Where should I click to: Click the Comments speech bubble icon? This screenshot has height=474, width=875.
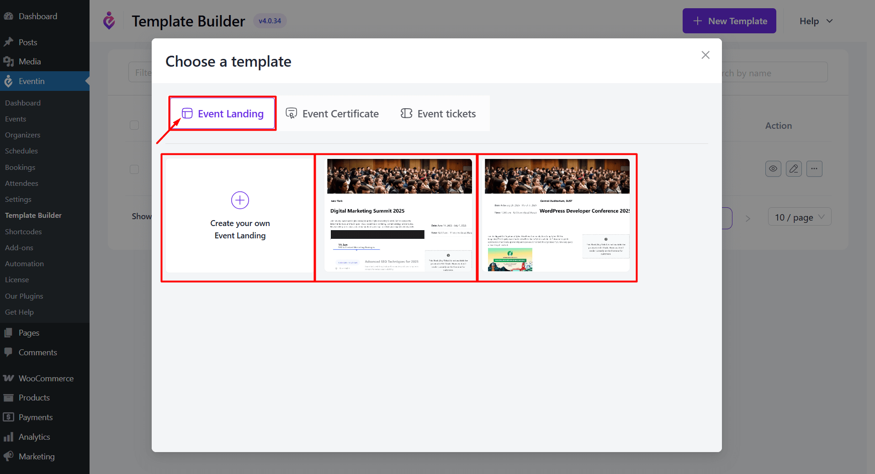coord(9,352)
